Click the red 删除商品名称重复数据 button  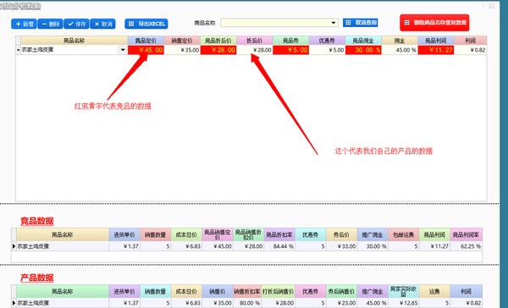click(434, 23)
